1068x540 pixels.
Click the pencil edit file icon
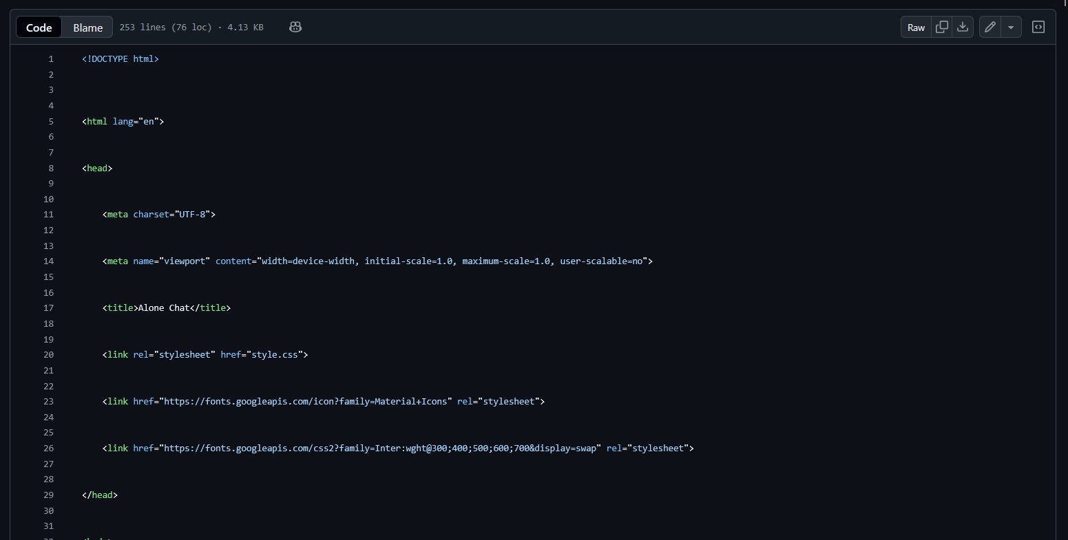coord(990,28)
